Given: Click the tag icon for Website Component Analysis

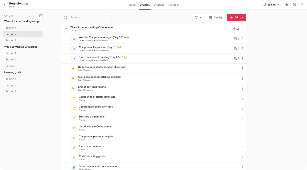Looking at the screenshot, I should pos(236,39).
